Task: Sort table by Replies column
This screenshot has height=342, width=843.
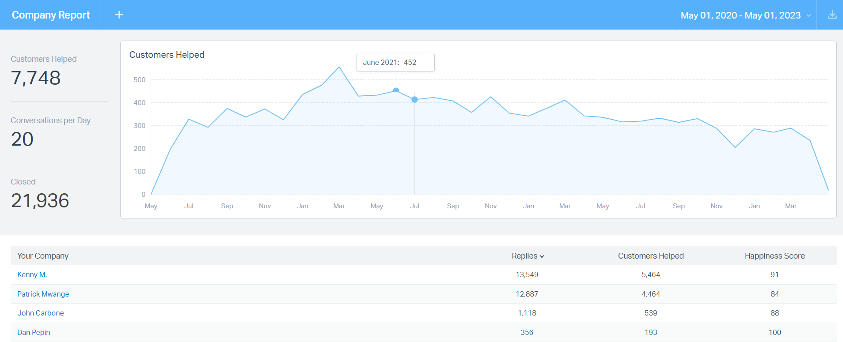Action: click(x=528, y=256)
